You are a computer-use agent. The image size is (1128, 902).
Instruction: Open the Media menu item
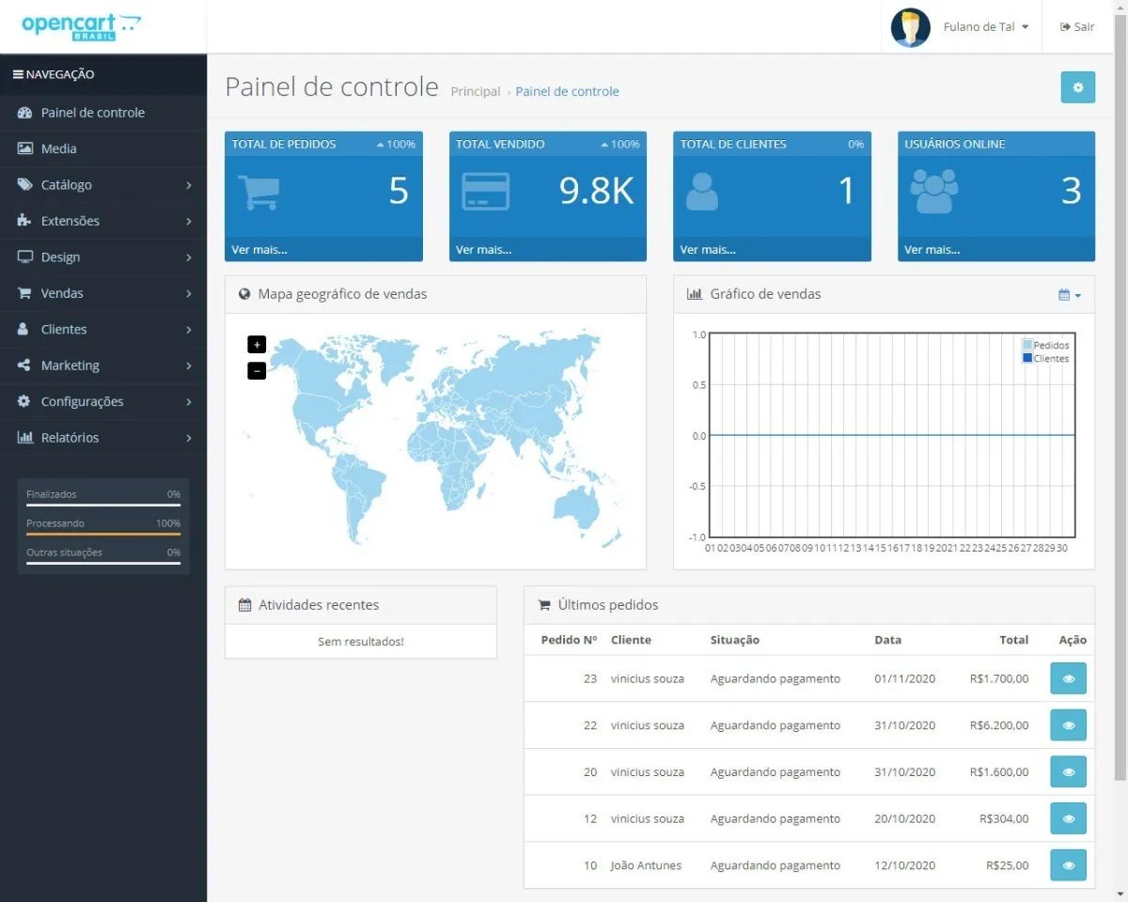pyautogui.click(x=103, y=148)
